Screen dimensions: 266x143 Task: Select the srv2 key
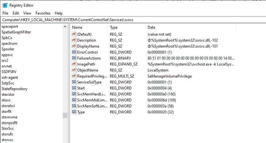5,60
